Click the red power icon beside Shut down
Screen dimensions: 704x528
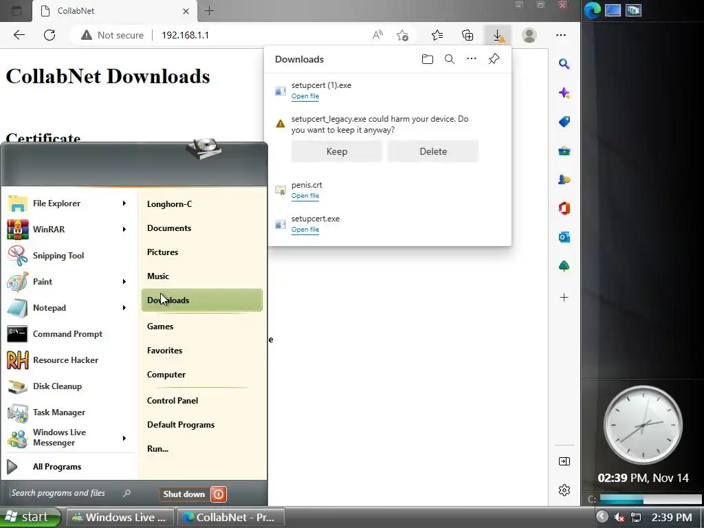(219, 494)
